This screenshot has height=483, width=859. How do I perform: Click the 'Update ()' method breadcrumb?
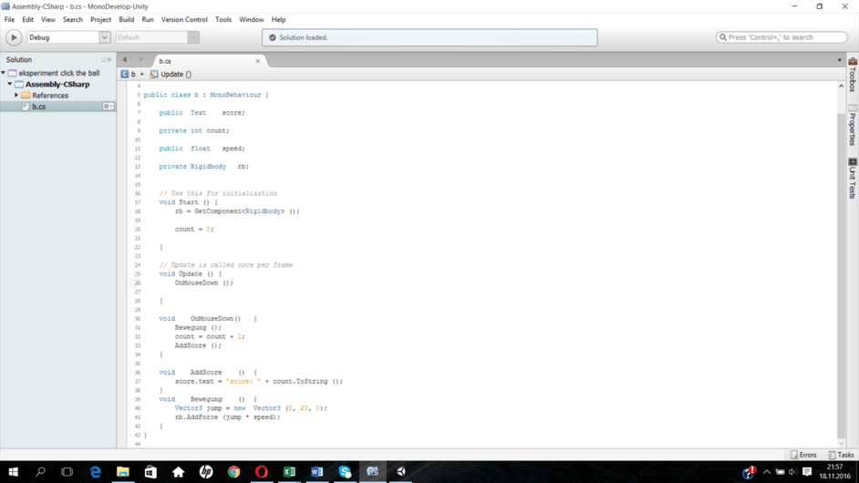click(x=171, y=74)
